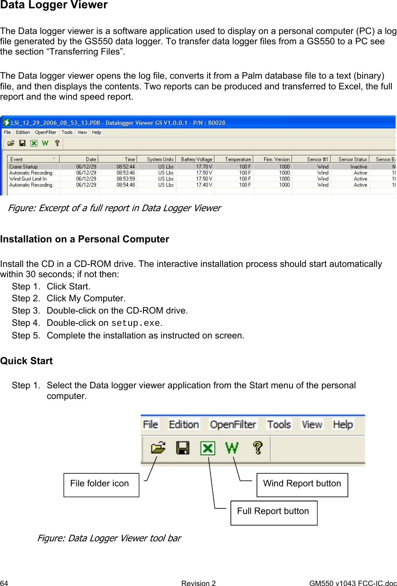397x586 pixels.
Task: Click the Installation on a Personal Computer heading
Action: pos(85,239)
